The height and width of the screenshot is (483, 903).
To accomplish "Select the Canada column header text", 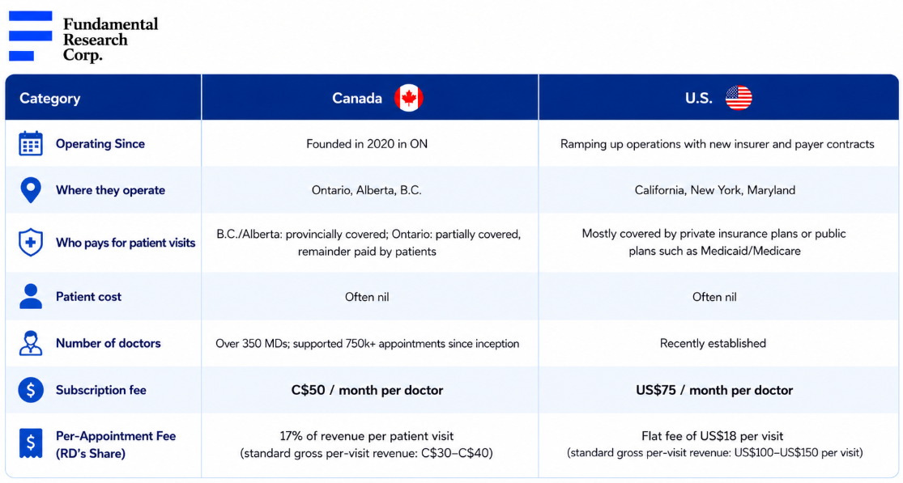I will coord(357,99).
